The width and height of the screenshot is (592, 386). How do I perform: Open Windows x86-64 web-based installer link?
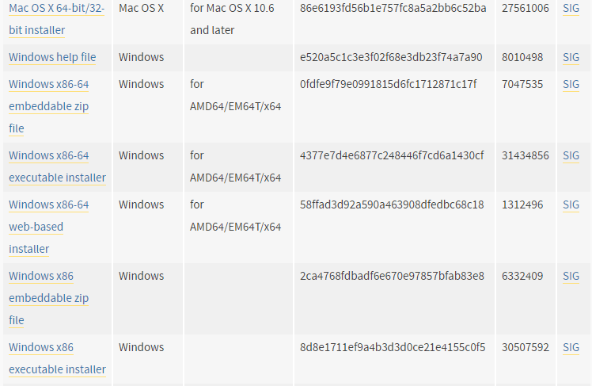coord(49,227)
